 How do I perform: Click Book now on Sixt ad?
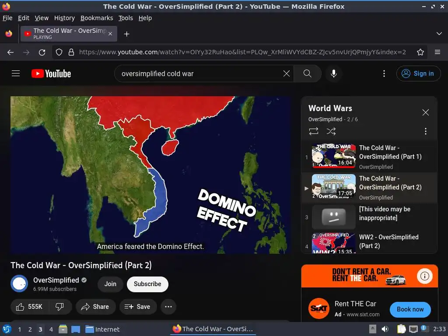pos(410,309)
